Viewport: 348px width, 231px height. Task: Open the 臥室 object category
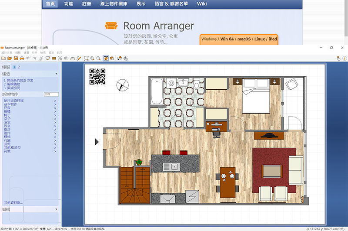tap(30, 126)
